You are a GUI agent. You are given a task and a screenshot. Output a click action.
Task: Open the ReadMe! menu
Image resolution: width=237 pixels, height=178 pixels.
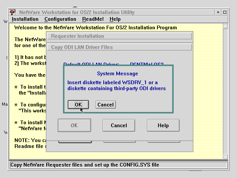(93, 19)
